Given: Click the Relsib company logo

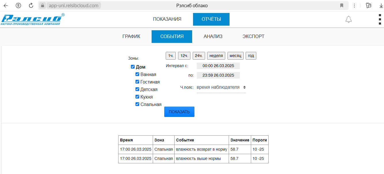Looking at the screenshot, I should pyautogui.click(x=33, y=19).
